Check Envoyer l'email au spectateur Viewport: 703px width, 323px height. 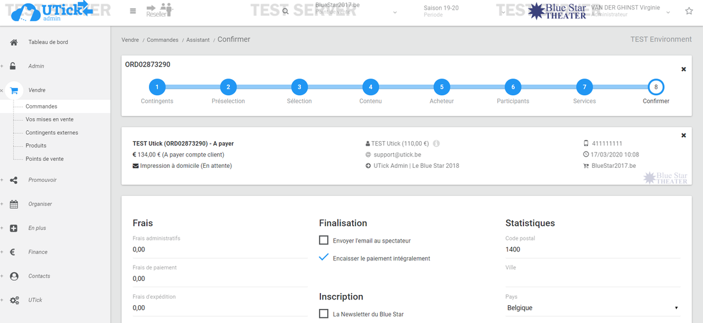click(324, 241)
